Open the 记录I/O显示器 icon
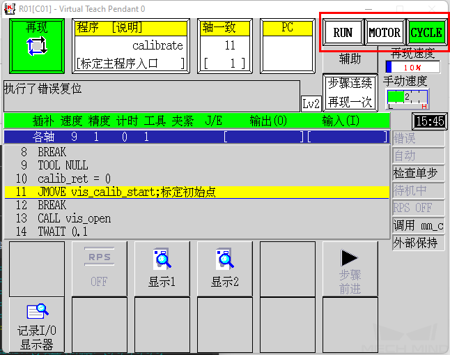 click(x=37, y=325)
